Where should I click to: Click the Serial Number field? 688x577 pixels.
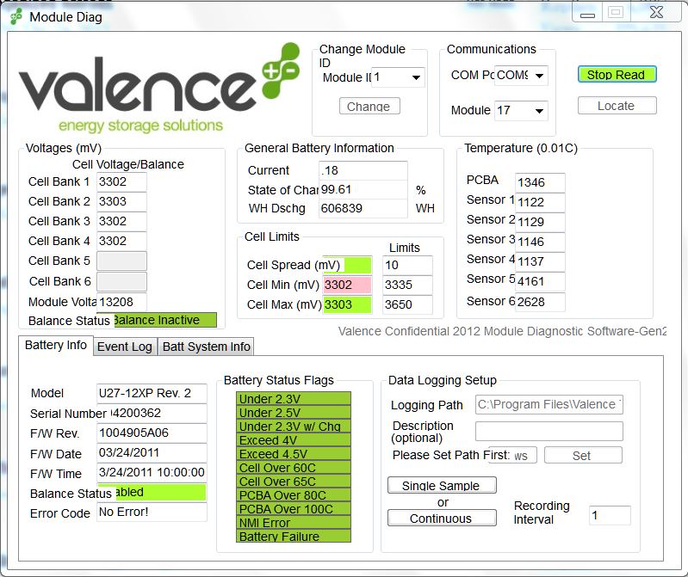click(152, 413)
